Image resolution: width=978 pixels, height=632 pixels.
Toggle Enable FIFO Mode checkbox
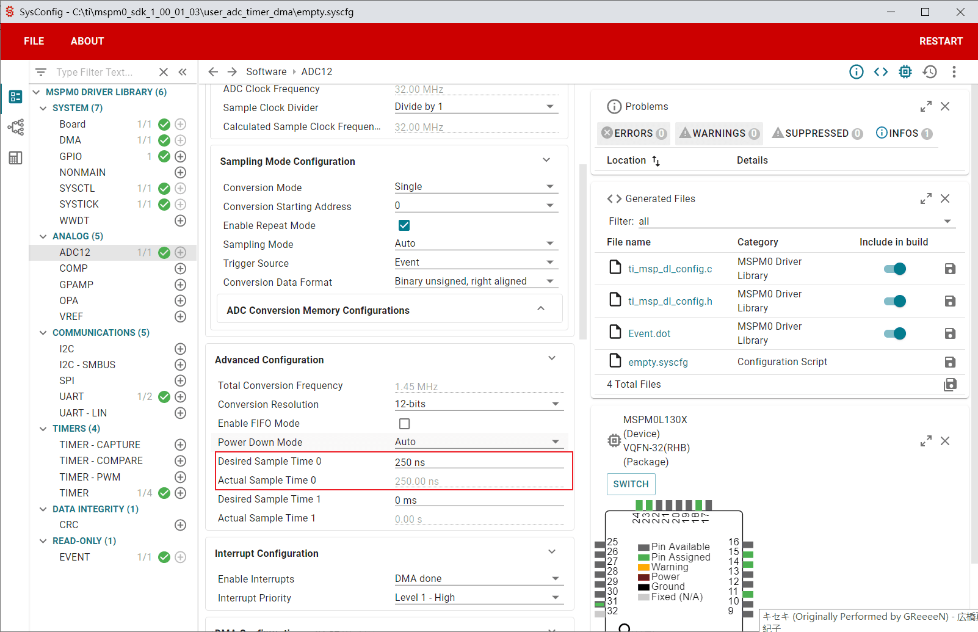click(404, 424)
